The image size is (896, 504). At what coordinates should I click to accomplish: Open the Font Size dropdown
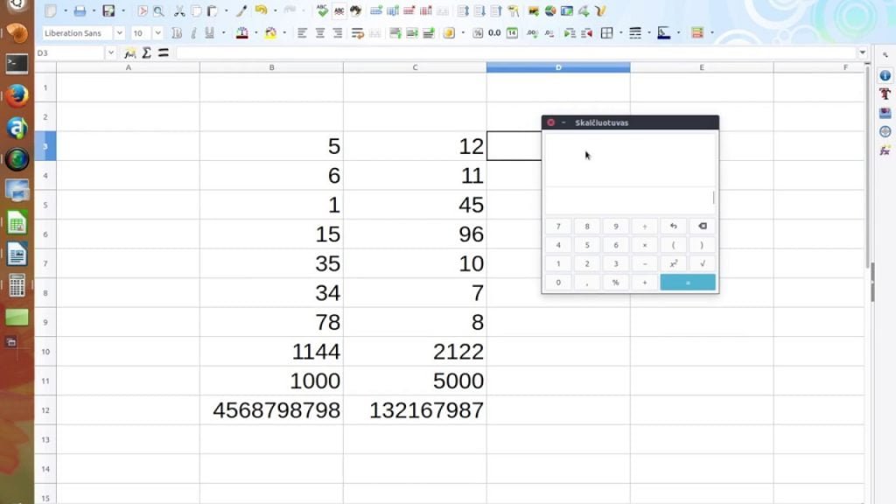[x=157, y=33]
